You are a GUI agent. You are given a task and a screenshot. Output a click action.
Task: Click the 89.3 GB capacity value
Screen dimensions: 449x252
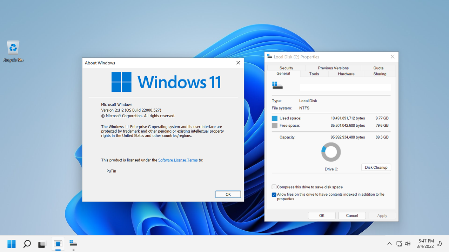point(382,137)
